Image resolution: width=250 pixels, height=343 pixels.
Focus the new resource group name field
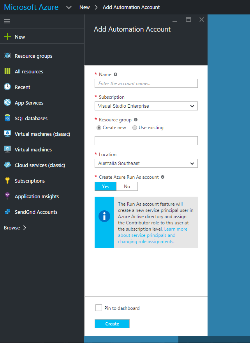[146, 140]
